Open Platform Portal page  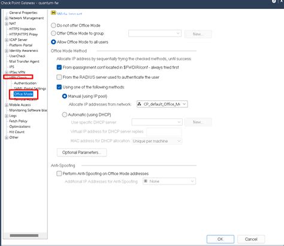click(x=21, y=45)
